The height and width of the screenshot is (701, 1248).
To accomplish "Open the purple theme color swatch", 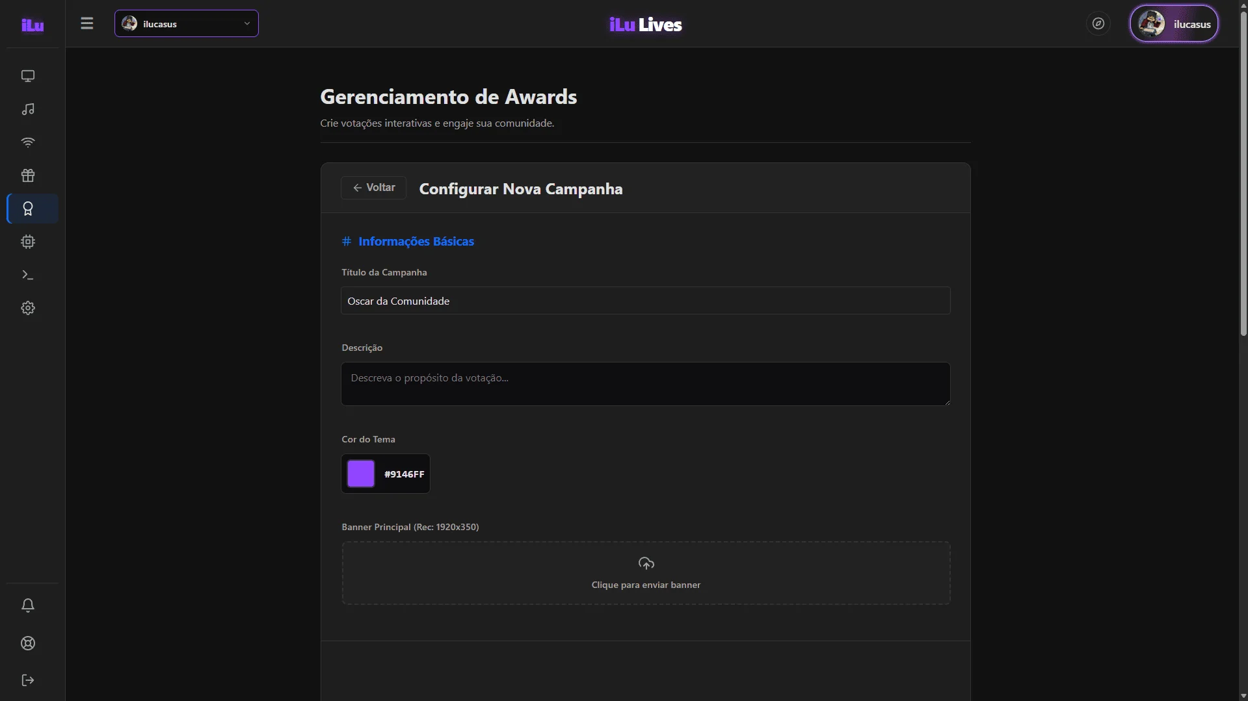I will click(361, 474).
